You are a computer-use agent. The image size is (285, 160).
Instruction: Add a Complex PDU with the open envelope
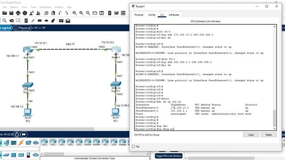[68, 21]
